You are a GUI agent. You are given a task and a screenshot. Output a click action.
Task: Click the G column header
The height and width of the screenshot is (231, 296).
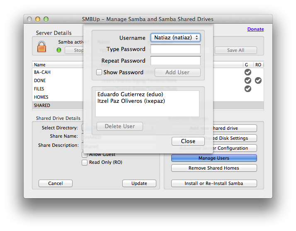[x=248, y=65]
